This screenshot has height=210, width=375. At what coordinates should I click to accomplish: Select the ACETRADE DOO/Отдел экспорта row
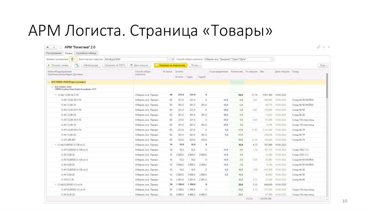(x=186, y=82)
